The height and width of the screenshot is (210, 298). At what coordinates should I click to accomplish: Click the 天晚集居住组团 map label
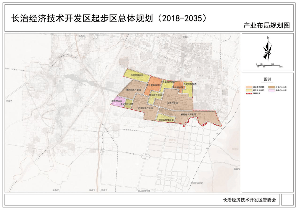click(x=168, y=82)
